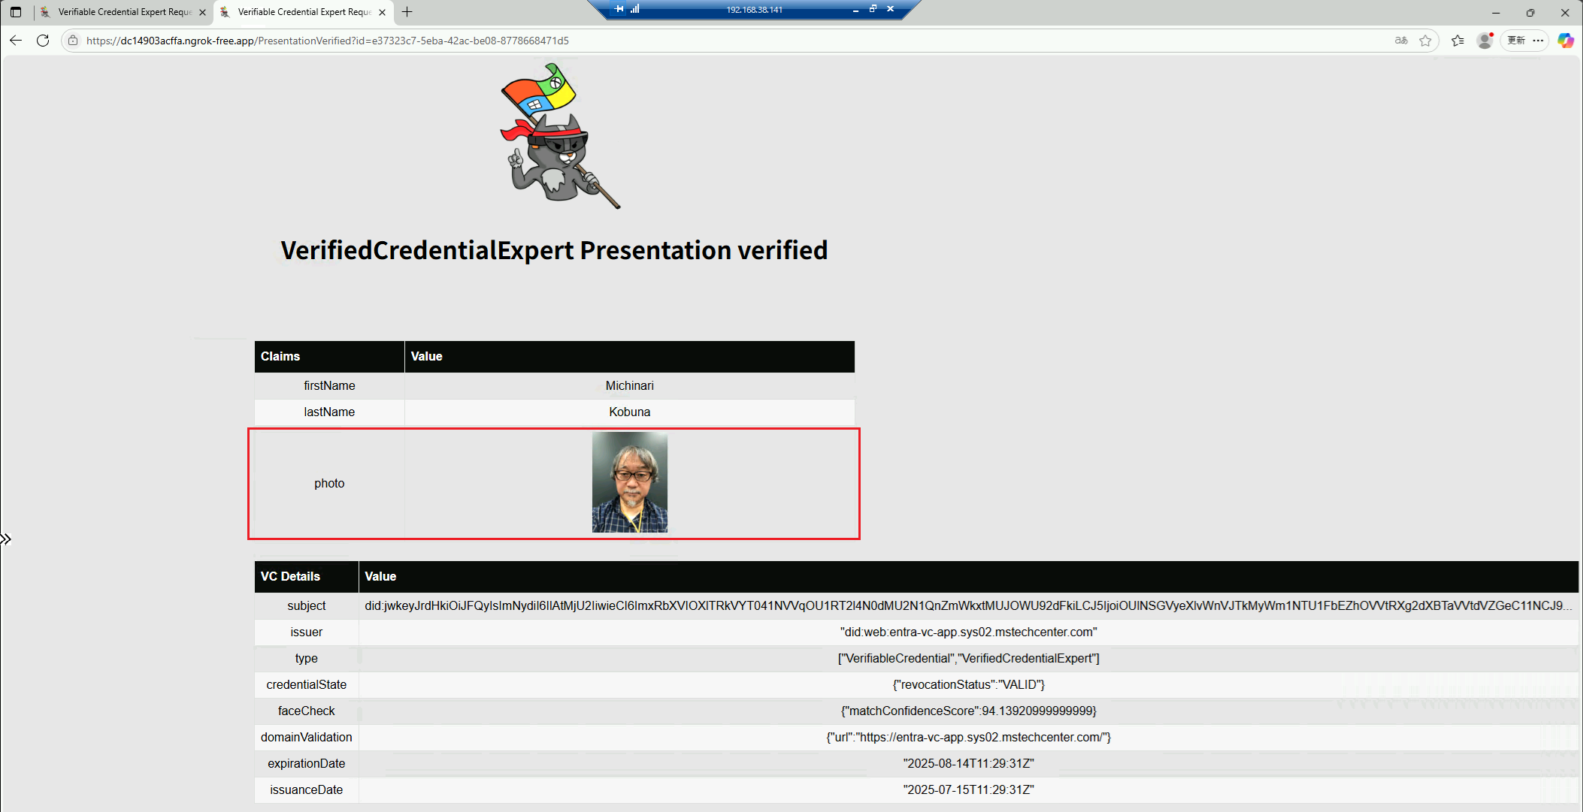Reload the current page

pyautogui.click(x=43, y=41)
